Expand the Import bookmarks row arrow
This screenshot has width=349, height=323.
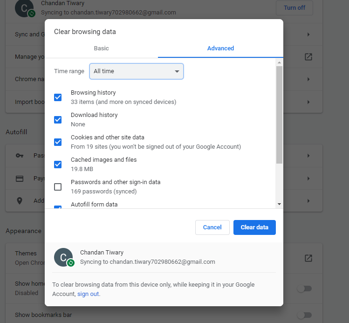(x=308, y=102)
